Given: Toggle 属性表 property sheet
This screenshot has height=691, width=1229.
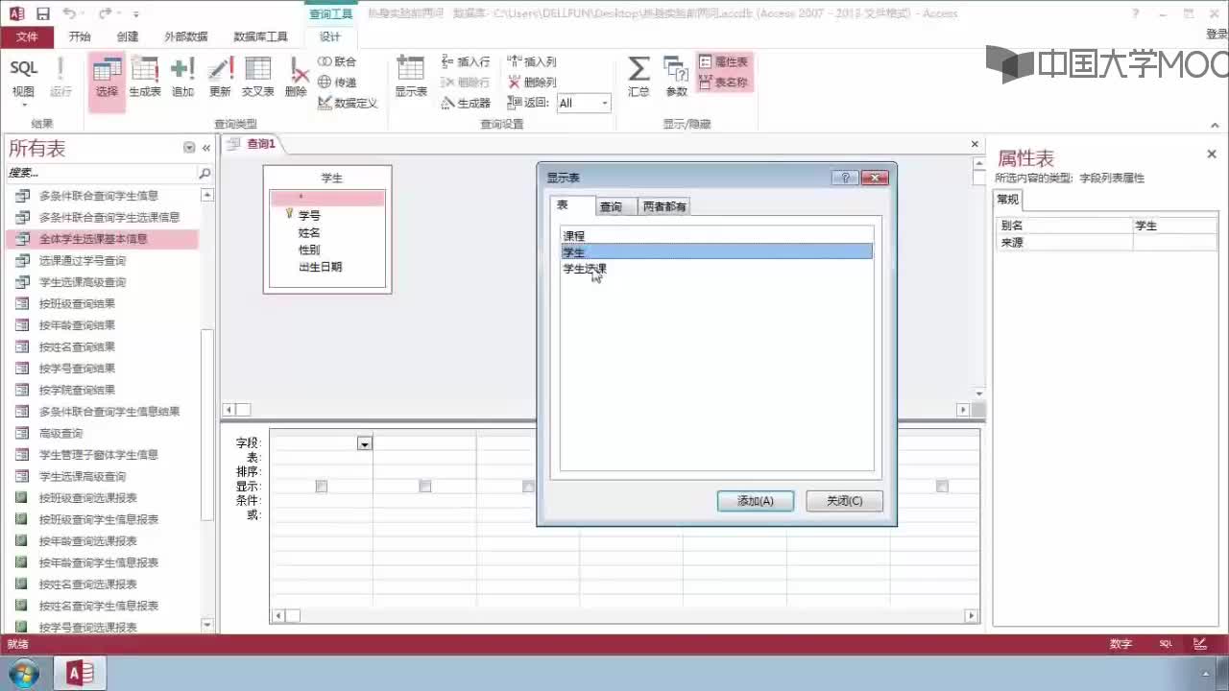Looking at the screenshot, I should [724, 61].
